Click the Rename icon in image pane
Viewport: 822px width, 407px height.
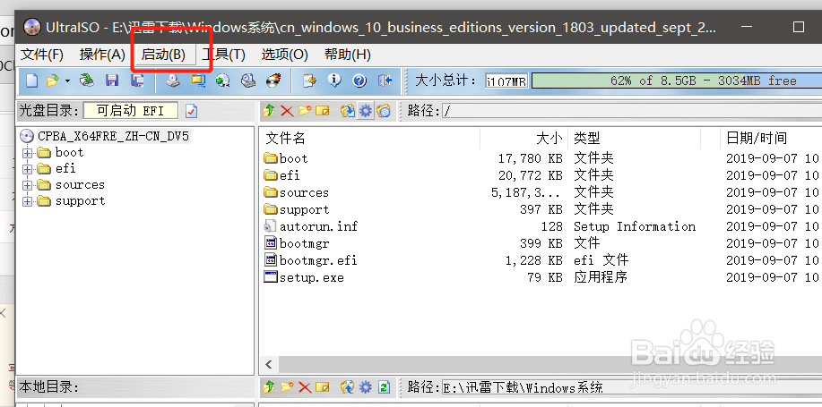(323, 111)
